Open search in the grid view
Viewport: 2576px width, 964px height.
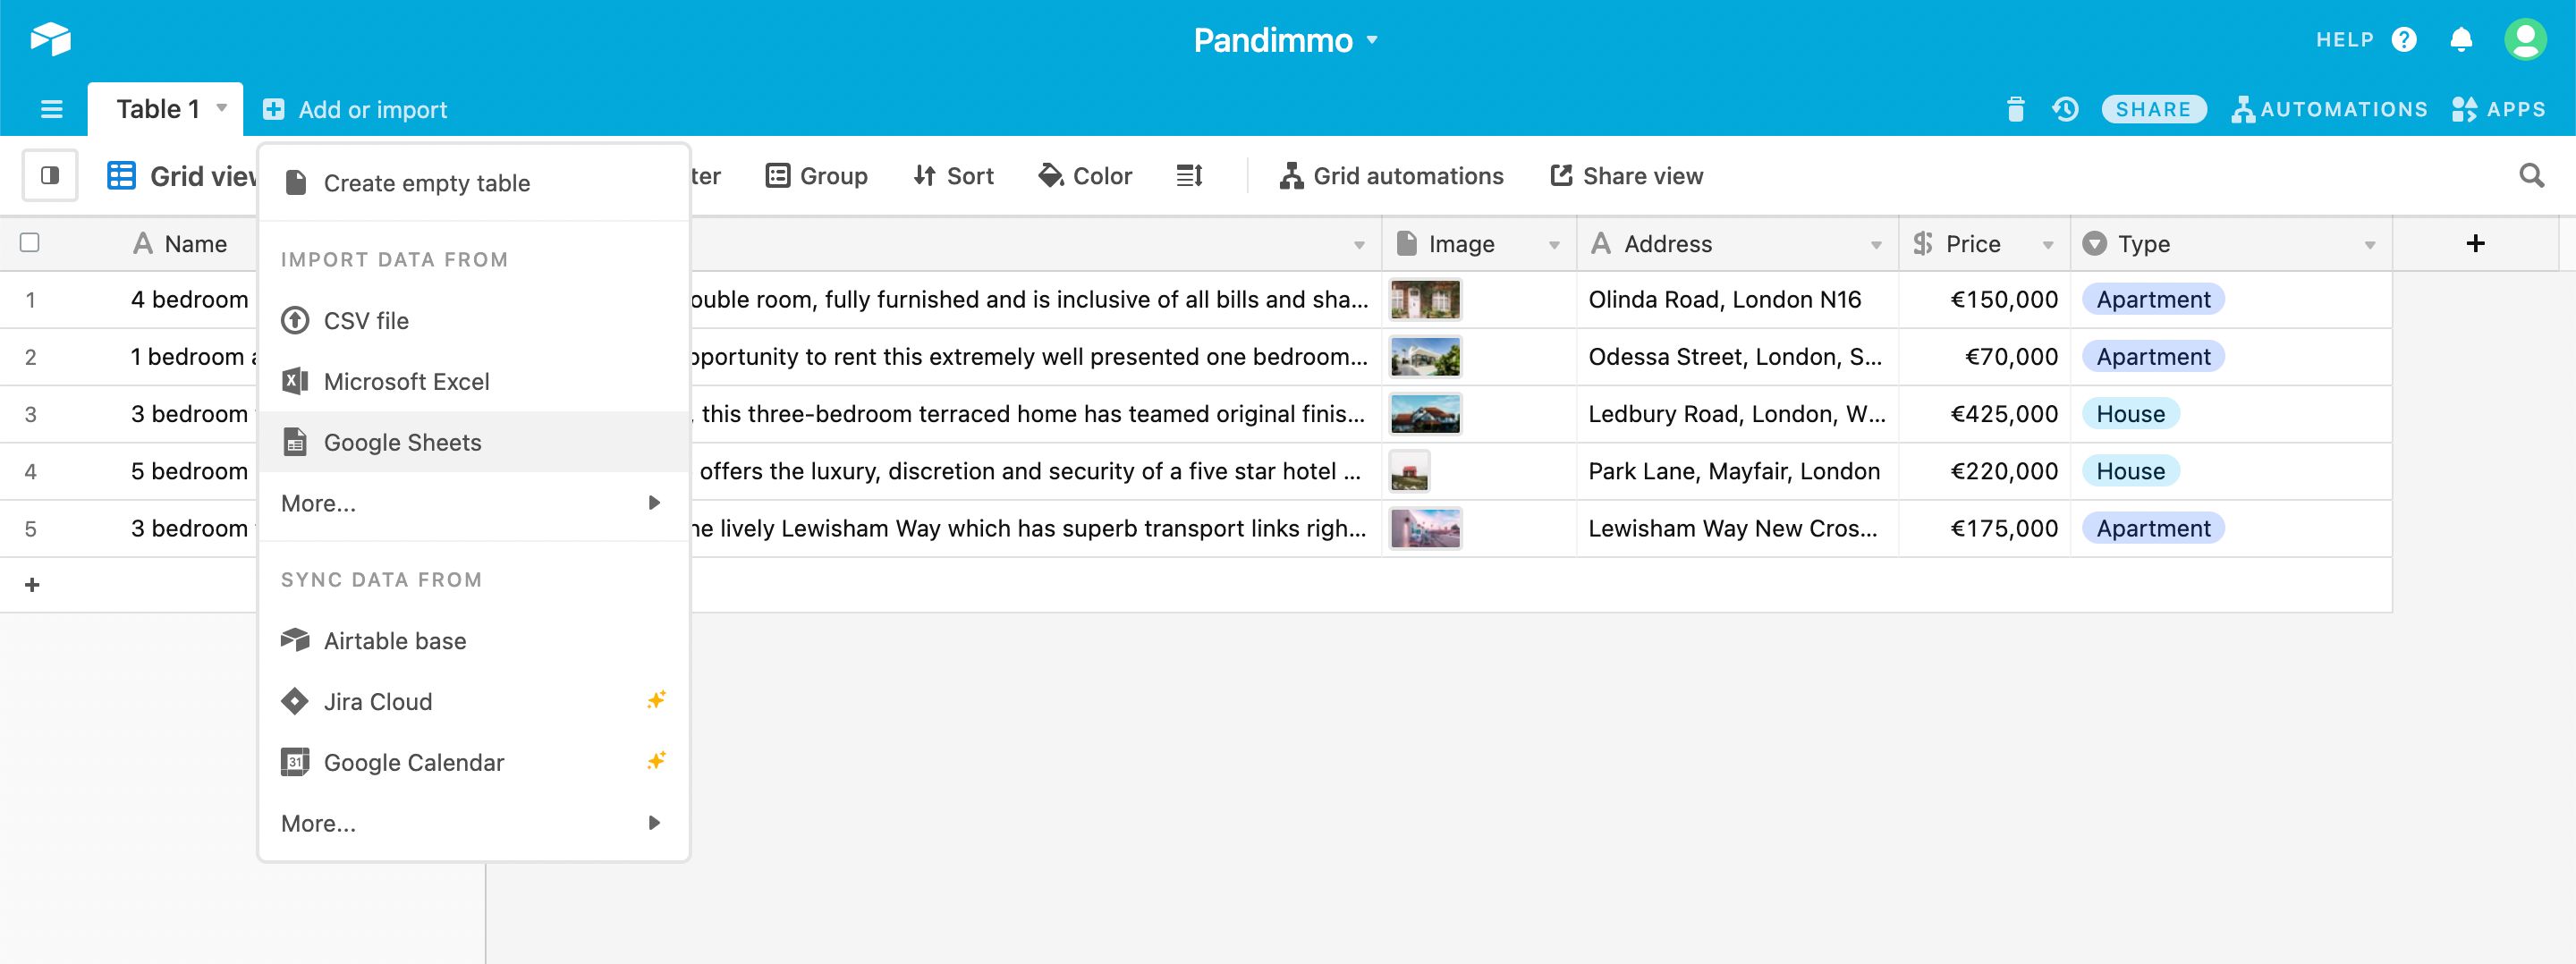pos(2532,175)
